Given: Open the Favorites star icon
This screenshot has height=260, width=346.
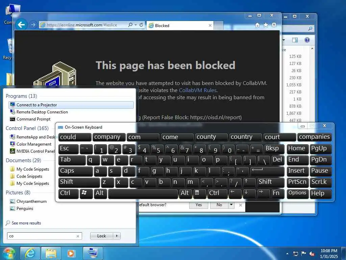Looking at the screenshot, I should (x=266, y=25).
